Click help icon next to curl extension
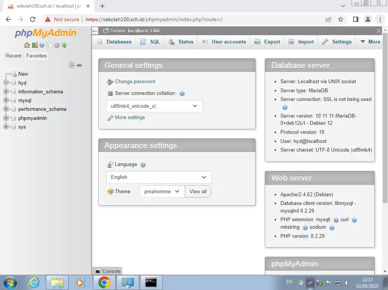The width and height of the screenshot is (388, 290). tap(354, 220)
